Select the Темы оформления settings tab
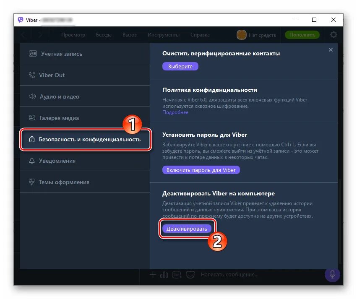 pyautogui.click(x=85, y=182)
